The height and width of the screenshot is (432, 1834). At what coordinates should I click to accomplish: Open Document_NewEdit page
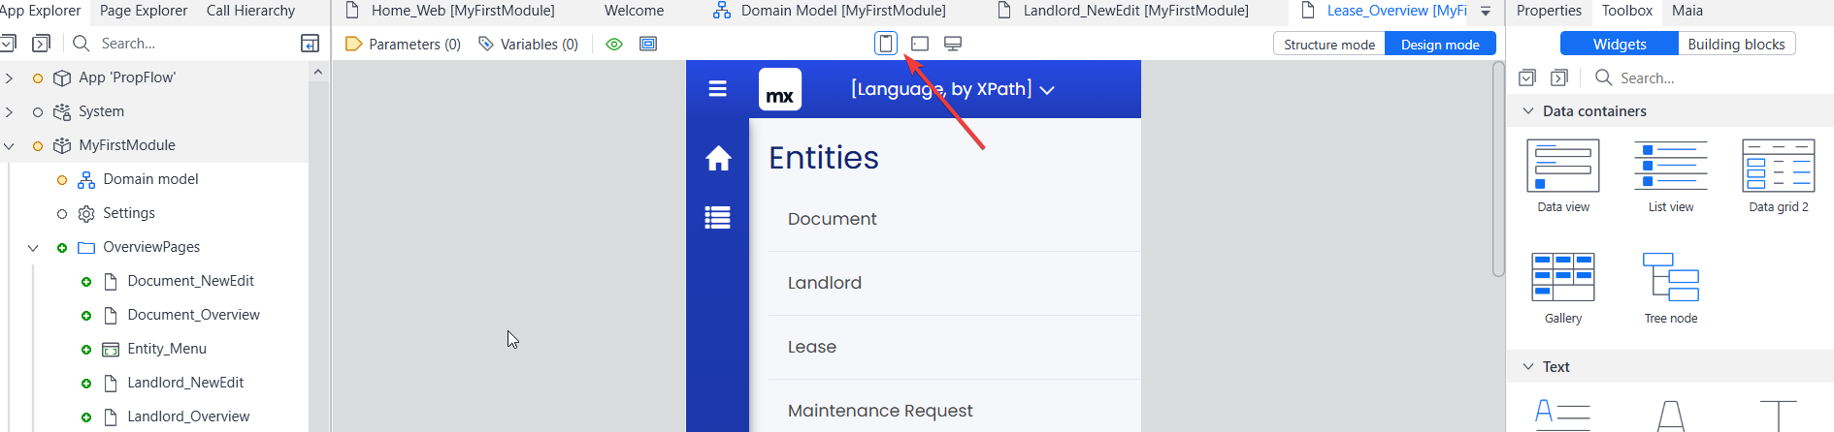click(190, 281)
